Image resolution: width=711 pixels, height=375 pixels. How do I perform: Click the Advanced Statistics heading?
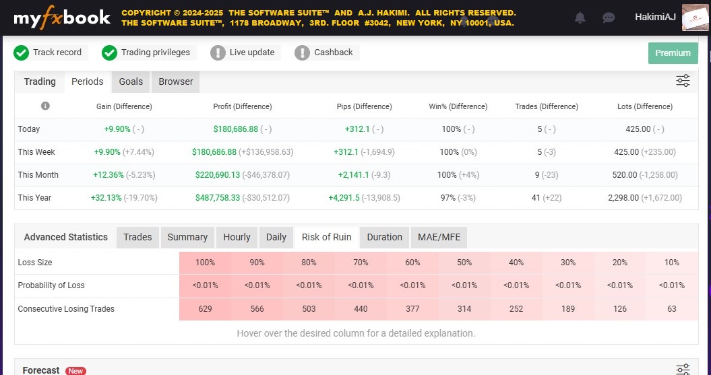66,237
